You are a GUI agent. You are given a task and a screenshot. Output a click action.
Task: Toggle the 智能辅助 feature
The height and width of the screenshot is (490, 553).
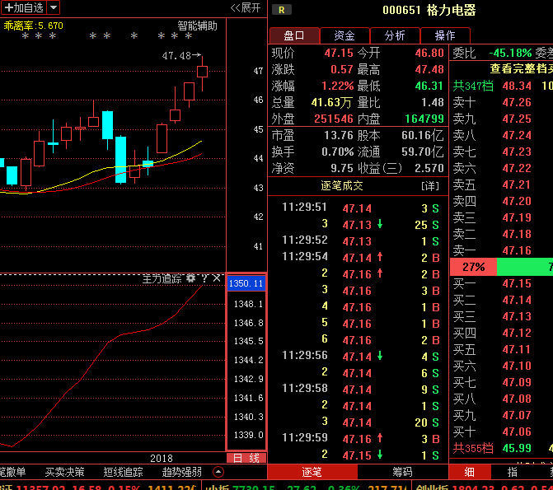(x=198, y=26)
